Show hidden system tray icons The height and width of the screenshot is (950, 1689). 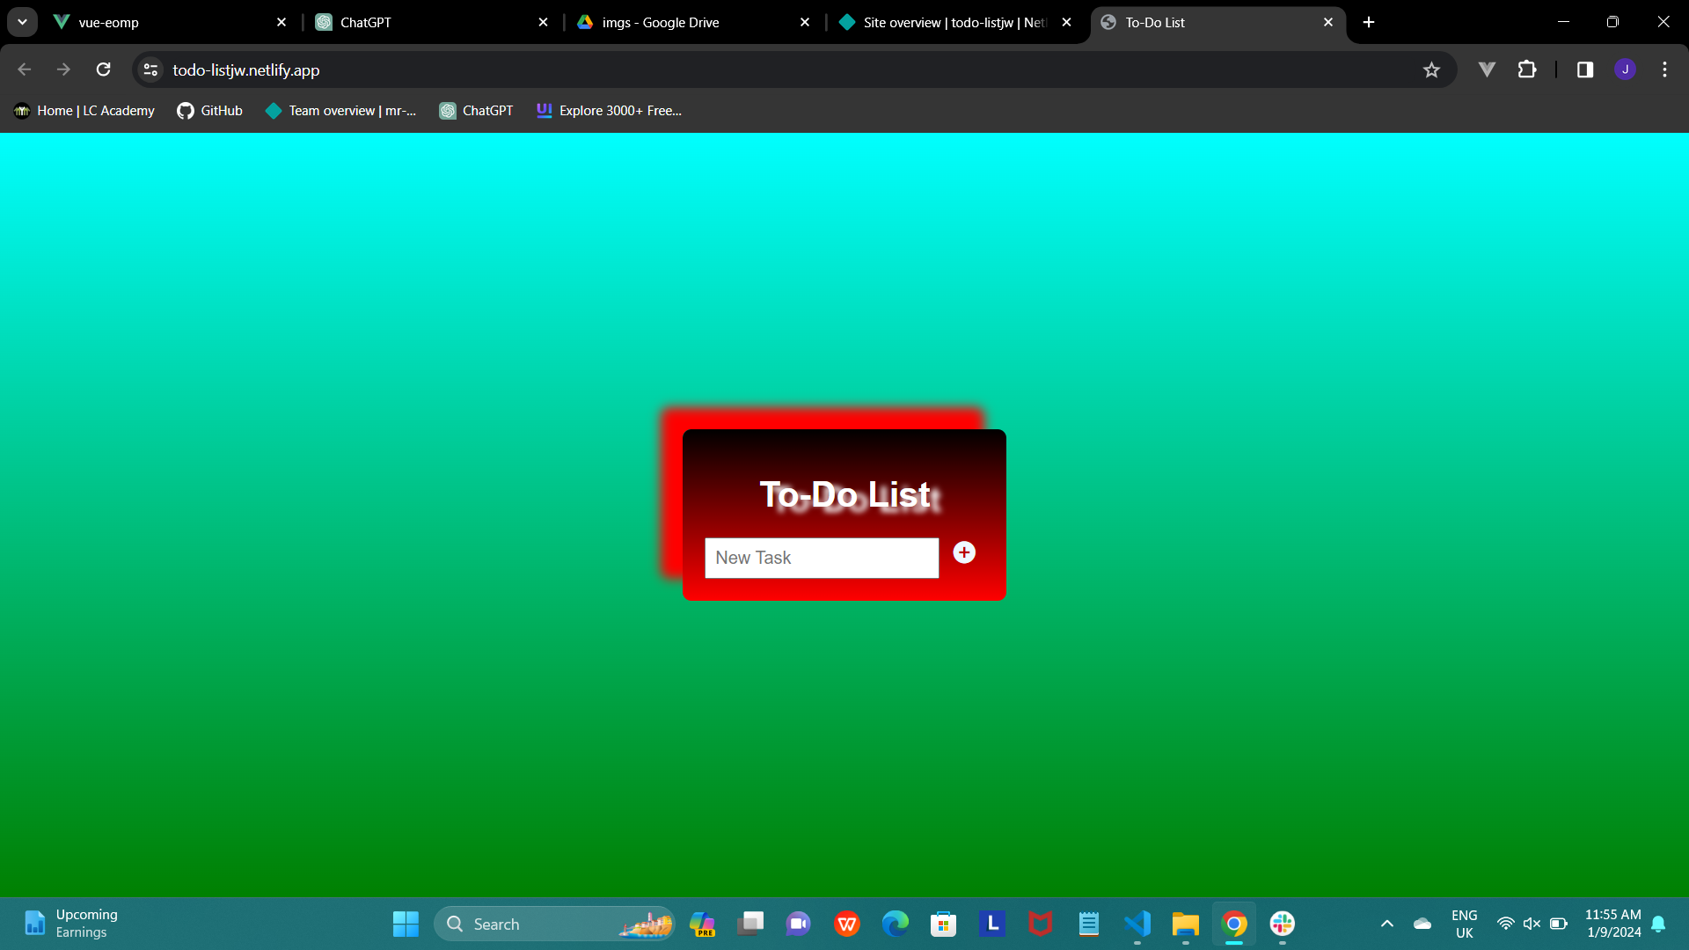[x=1387, y=924]
